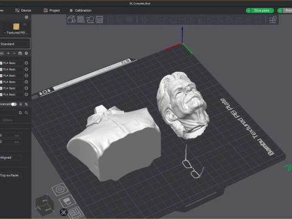Click the Auto orient icon in toolbar
The width and height of the screenshot is (292, 219).
(x=90, y=19)
